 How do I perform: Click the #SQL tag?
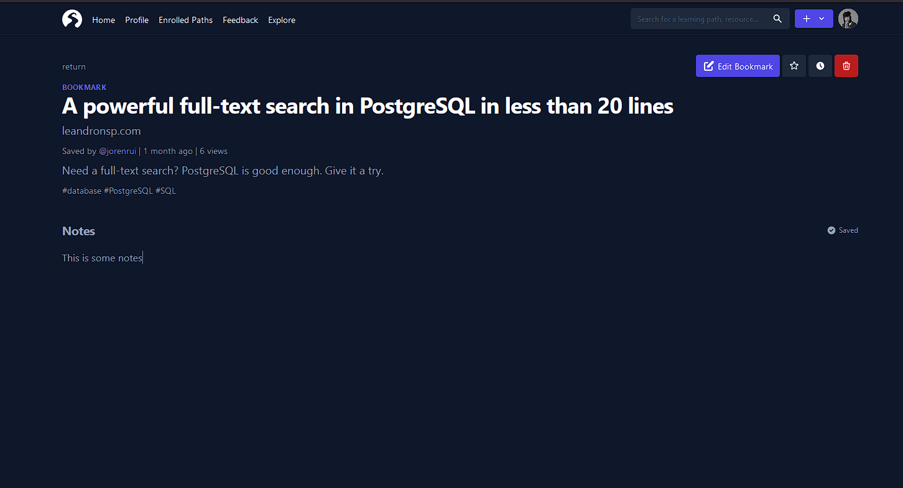(165, 191)
